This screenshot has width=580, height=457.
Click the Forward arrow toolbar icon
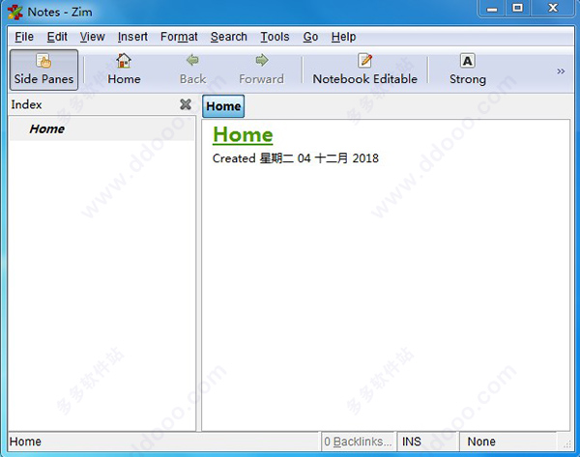tap(262, 60)
